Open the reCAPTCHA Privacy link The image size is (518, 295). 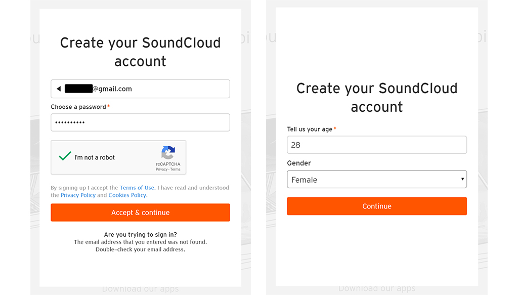[161, 170]
